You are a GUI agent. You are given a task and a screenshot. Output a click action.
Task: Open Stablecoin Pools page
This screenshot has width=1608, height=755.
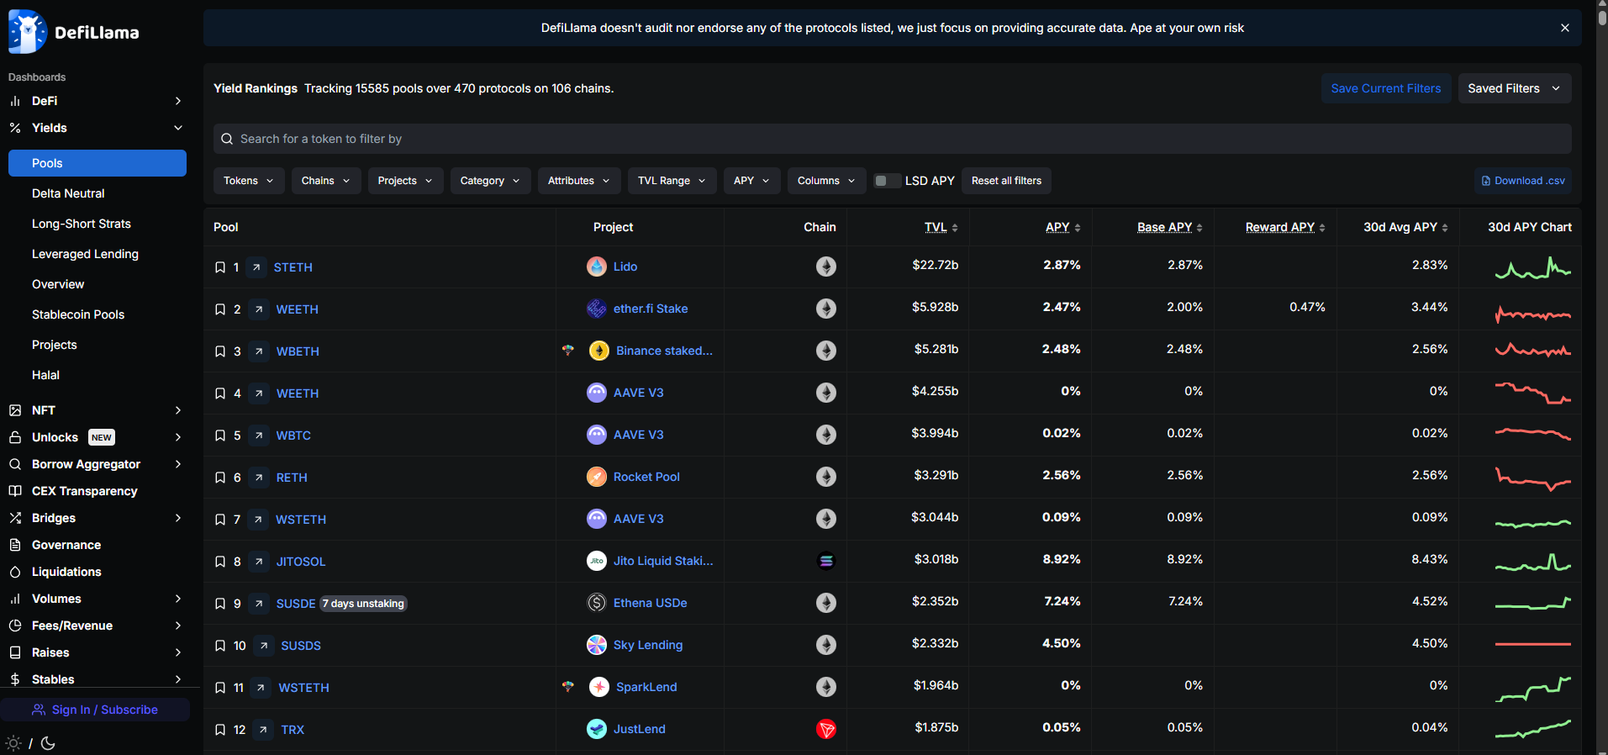pos(78,314)
